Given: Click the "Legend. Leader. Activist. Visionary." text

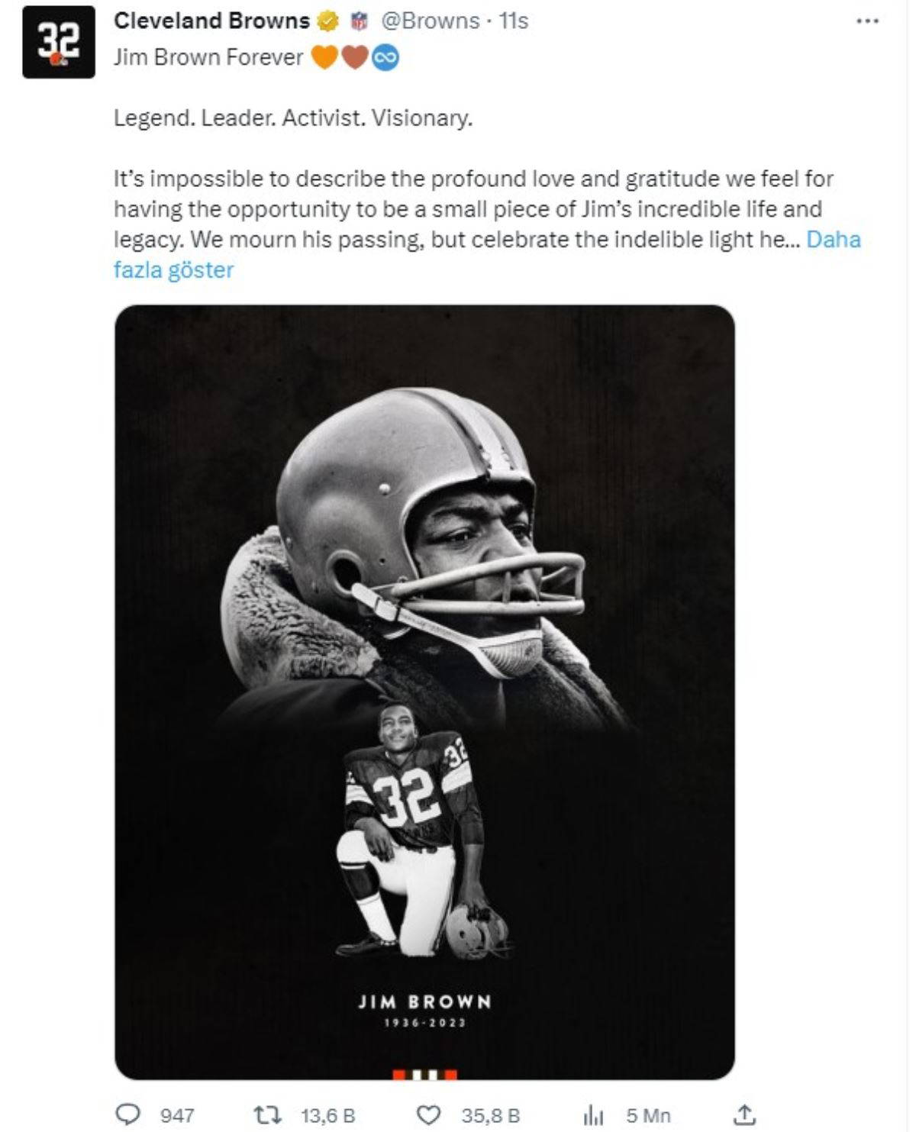Looking at the screenshot, I should [x=293, y=118].
